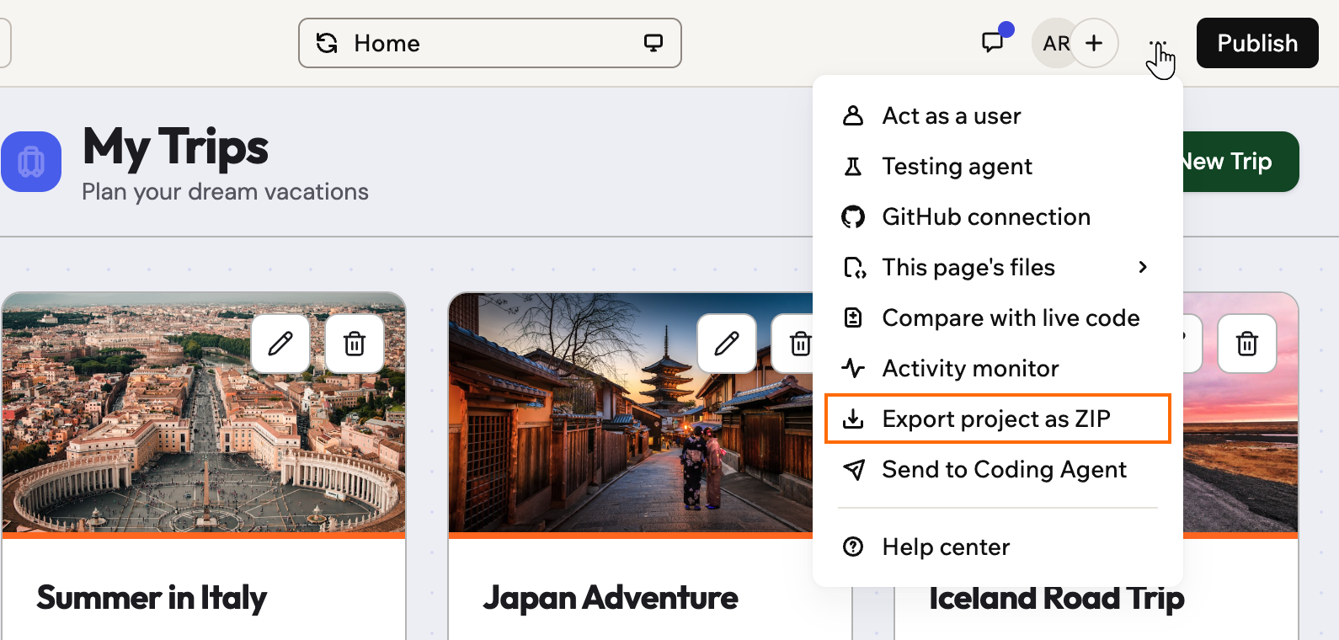Image resolution: width=1339 pixels, height=640 pixels.
Task: Choose Act as a user
Action: 998,115
